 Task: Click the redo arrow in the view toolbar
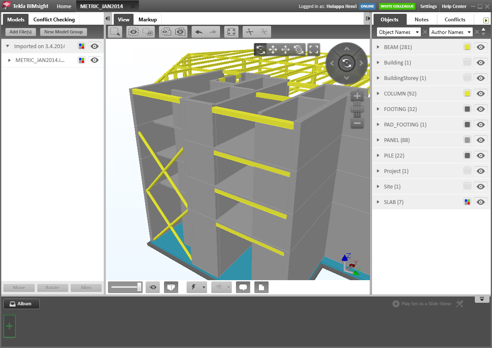213,32
